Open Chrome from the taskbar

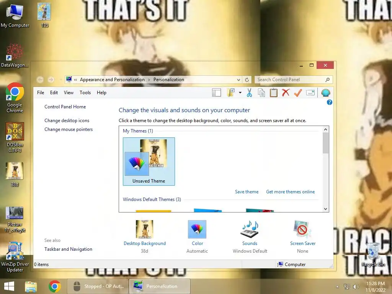tap(55, 286)
